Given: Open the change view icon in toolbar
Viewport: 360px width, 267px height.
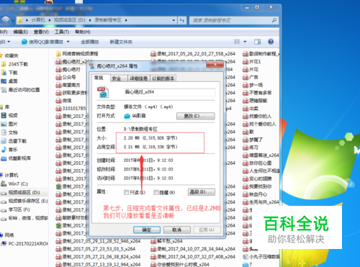Looking at the screenshot, I should tap(237, 42).
